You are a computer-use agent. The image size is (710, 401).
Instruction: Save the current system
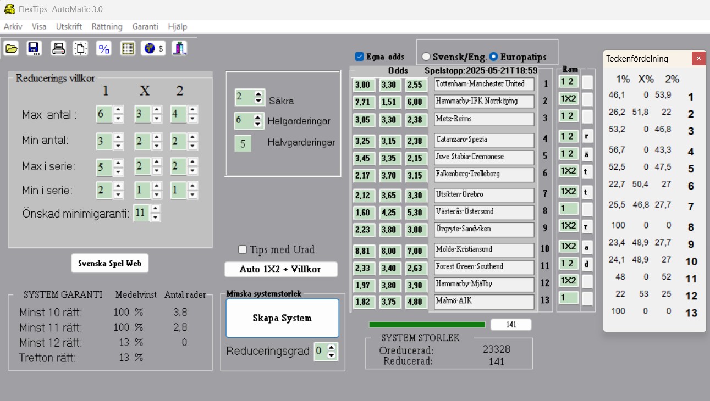[x=34, y=48]
